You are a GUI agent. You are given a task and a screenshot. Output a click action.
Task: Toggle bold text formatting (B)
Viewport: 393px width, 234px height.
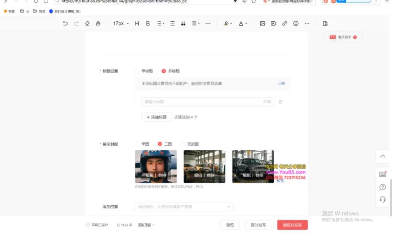(148, 24)
